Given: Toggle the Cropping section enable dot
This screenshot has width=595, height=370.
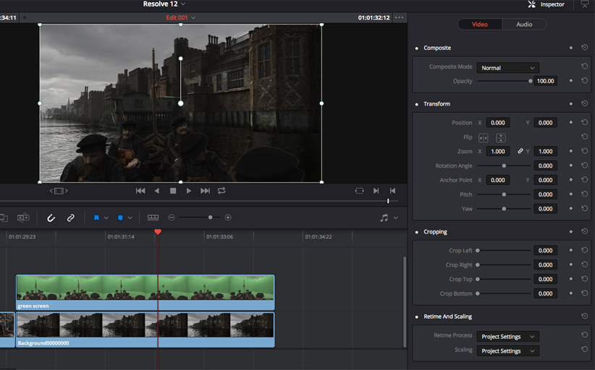Looking at the screenshot, I should coord(417,232).
